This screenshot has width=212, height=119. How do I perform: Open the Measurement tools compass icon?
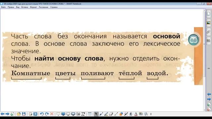pyautogui.click(x=146, y=114)
